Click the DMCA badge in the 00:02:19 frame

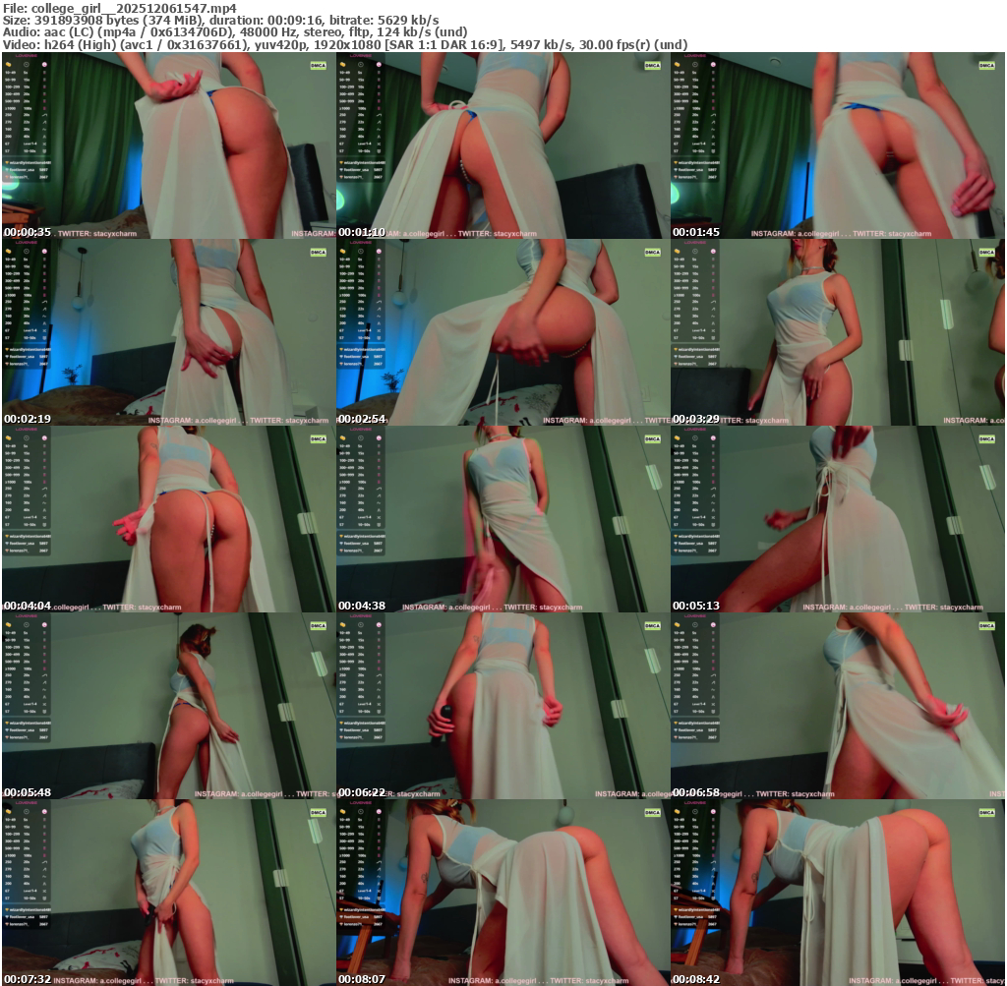(318, 252)
